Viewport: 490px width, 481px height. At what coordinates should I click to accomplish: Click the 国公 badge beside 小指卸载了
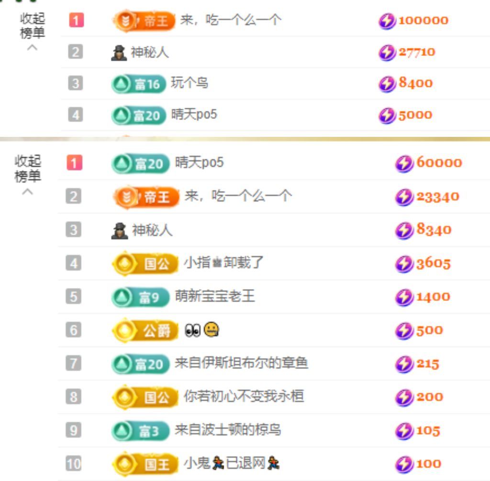[145, 263]
